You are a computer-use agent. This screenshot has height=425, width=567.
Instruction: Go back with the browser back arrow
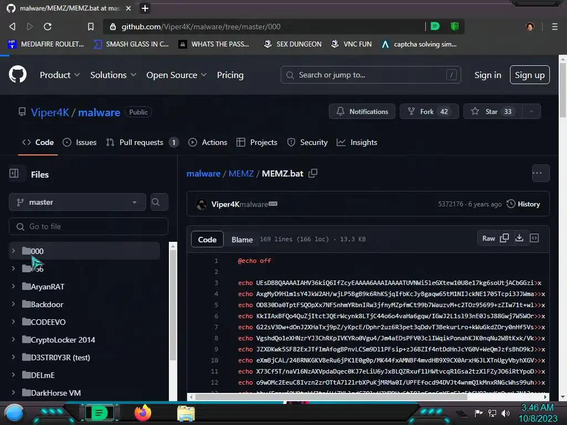pyautogui.click(x=12, y=27)
